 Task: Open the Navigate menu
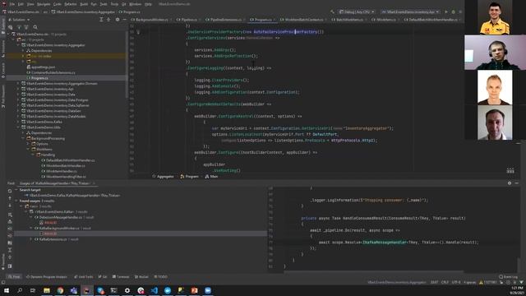[x=44, y=4]
